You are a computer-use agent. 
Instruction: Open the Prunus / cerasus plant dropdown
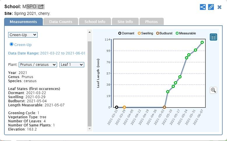[38, 65]
